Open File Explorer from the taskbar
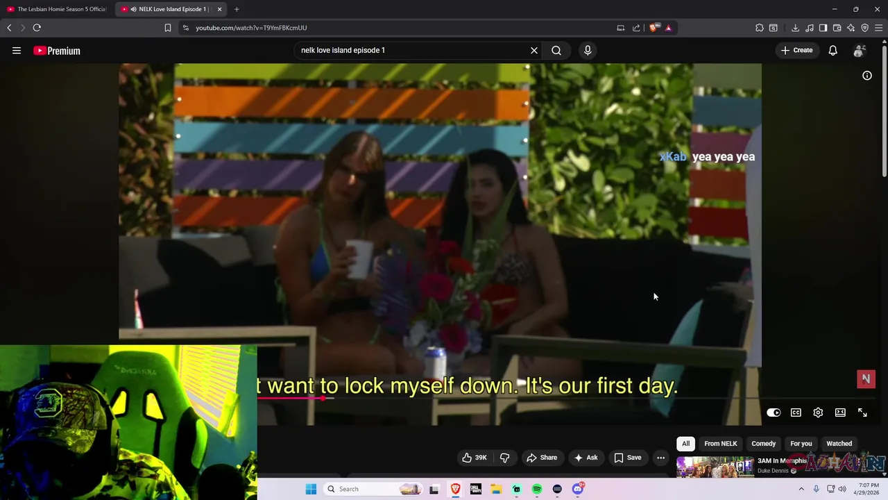This screenshot has width=888, height=500. coord(496,489)
